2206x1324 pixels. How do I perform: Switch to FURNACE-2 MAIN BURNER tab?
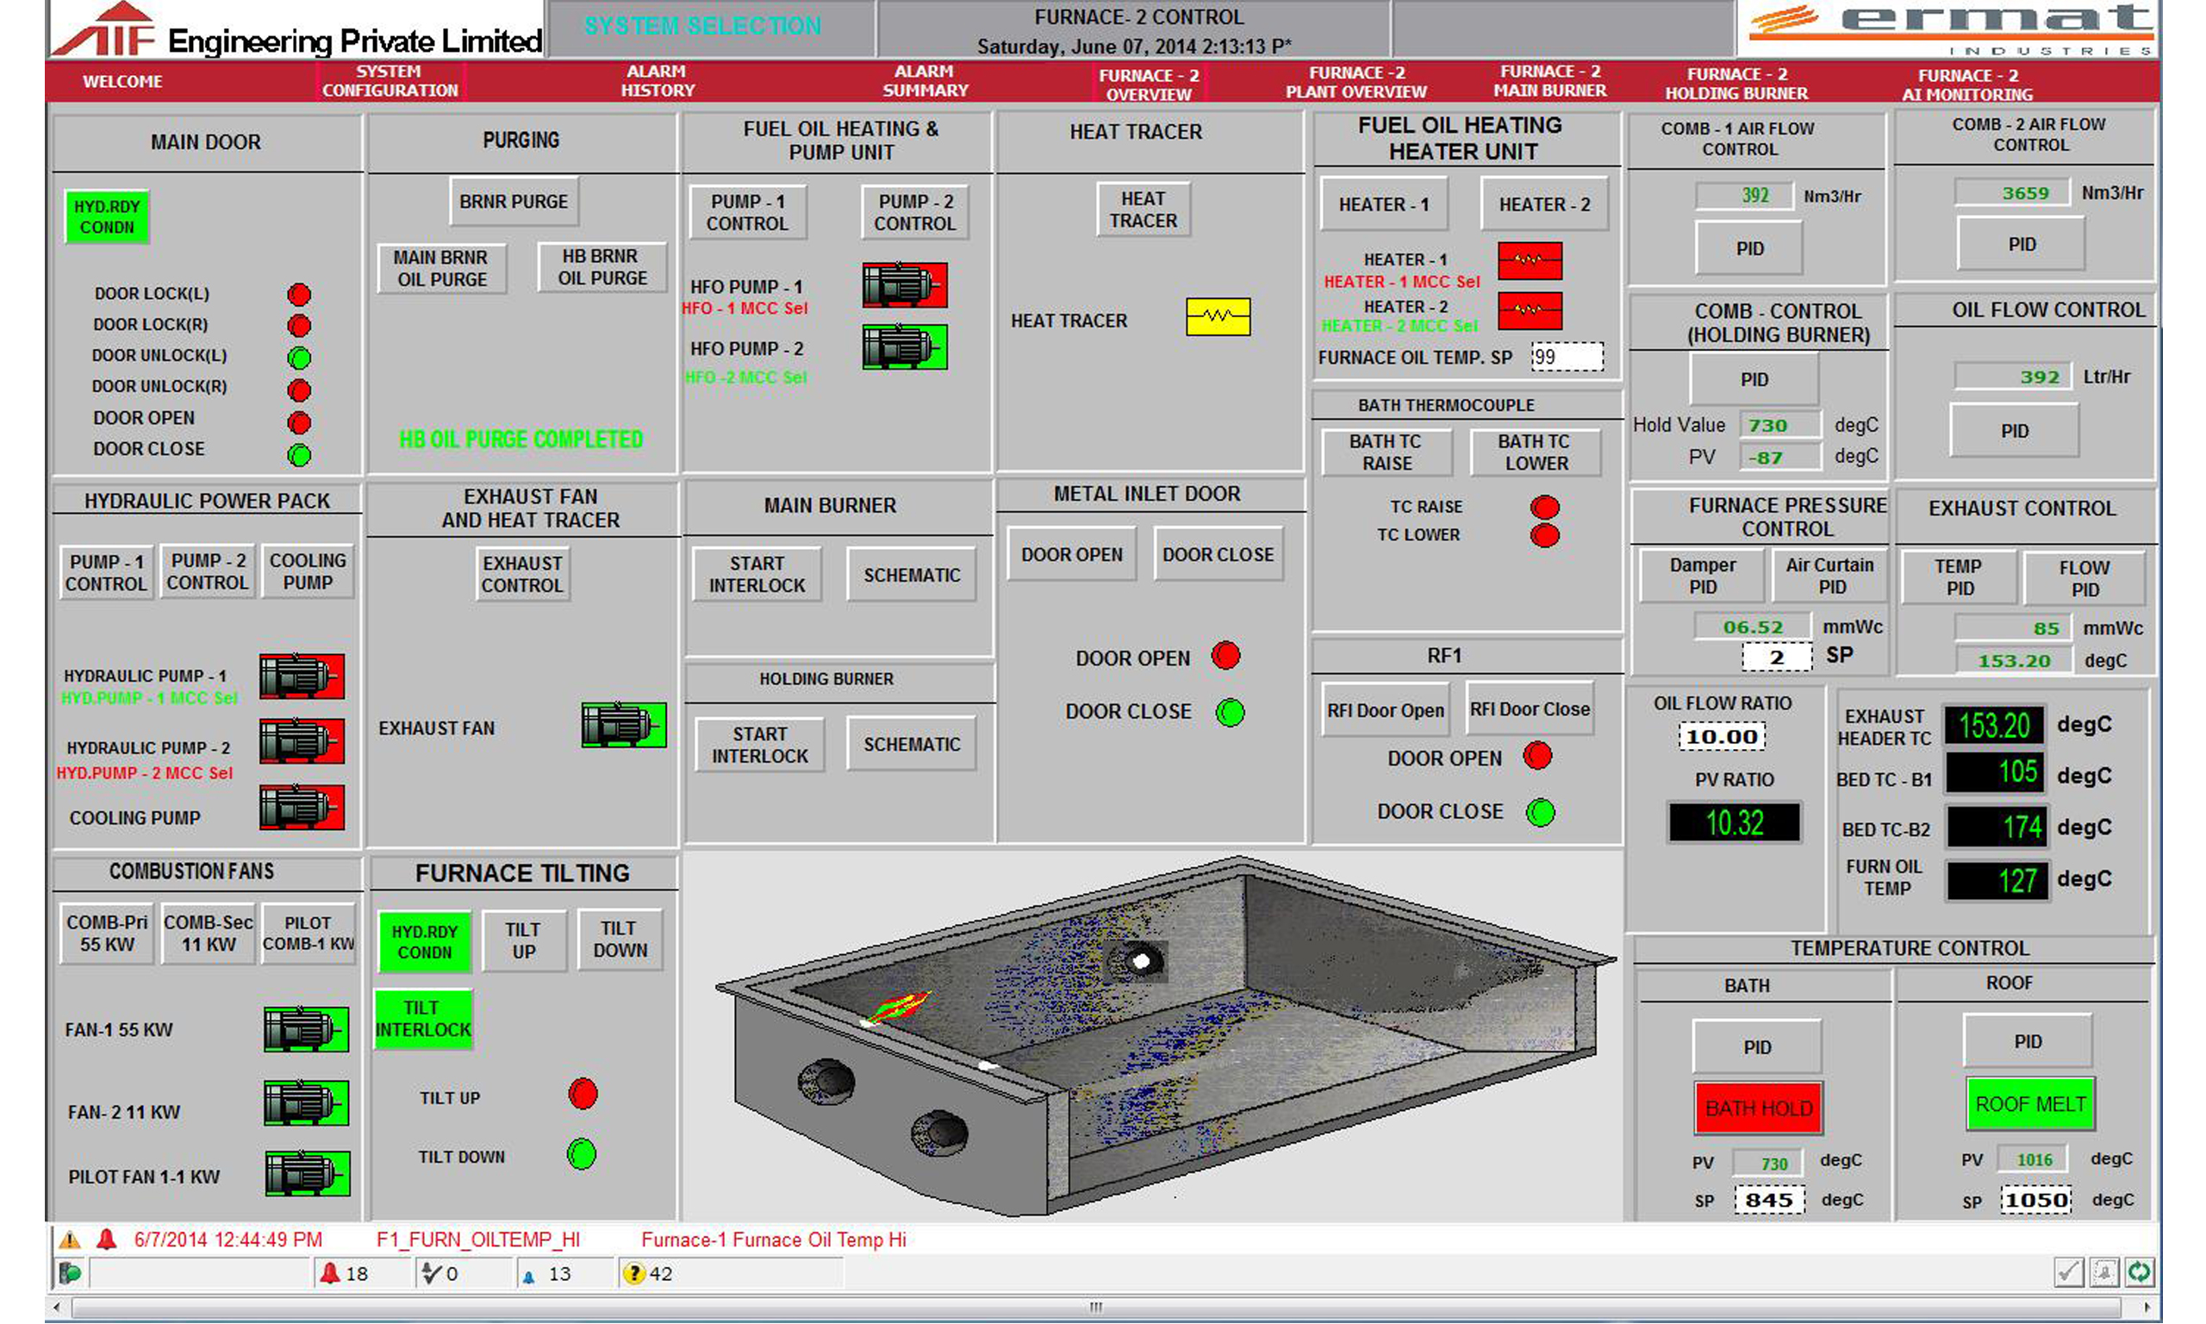(x=1549, y=81)
